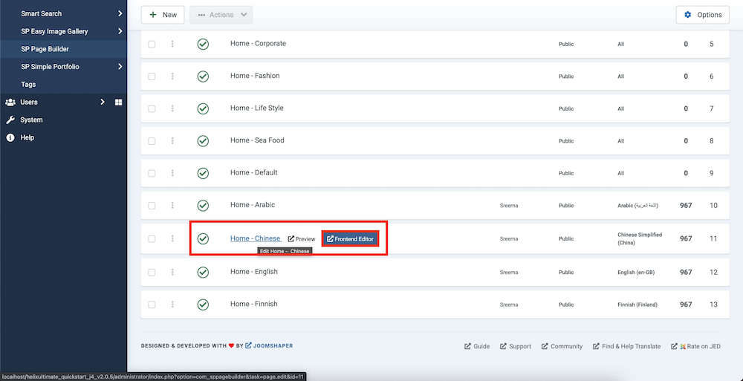Visit the JoomShaper footer link
Image resolution: width=743 pixels, height=381 pixels.
(269, 346)
